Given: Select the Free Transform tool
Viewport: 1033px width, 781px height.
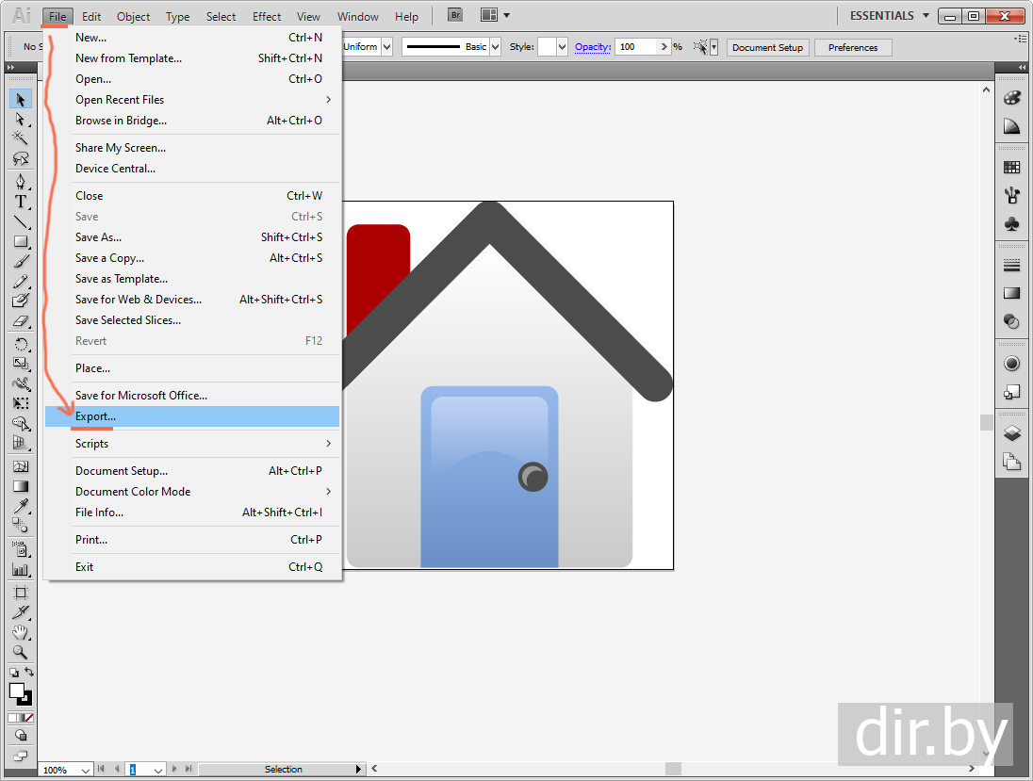Looking at the screenshot, I should (x=21, y=403).
